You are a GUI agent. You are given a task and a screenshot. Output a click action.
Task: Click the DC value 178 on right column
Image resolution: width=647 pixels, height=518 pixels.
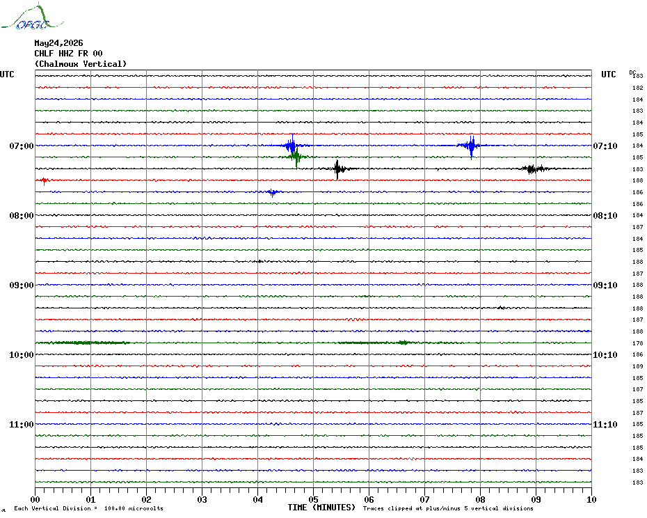pyautogui.click(x=637, y=343)
